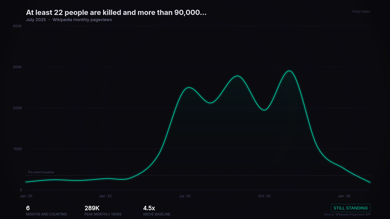Viewport: 390px width, 219px height.
Task: Click the 4.5x above baseline stat
Action: coord(149,208)
